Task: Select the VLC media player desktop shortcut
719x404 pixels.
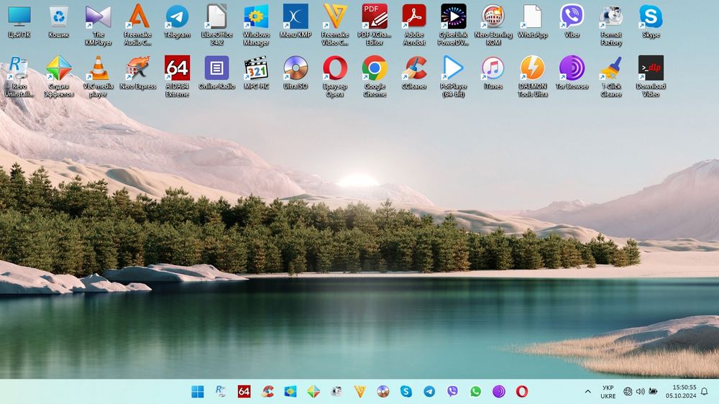Action: pyautogui.click(x=98, y=77)
